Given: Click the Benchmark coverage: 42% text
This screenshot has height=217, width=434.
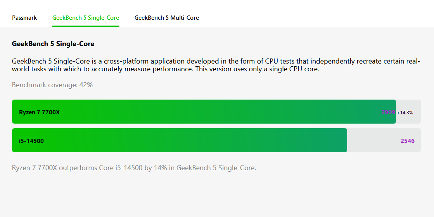Looking at the screenshot, I should click(x=52, y=85).
